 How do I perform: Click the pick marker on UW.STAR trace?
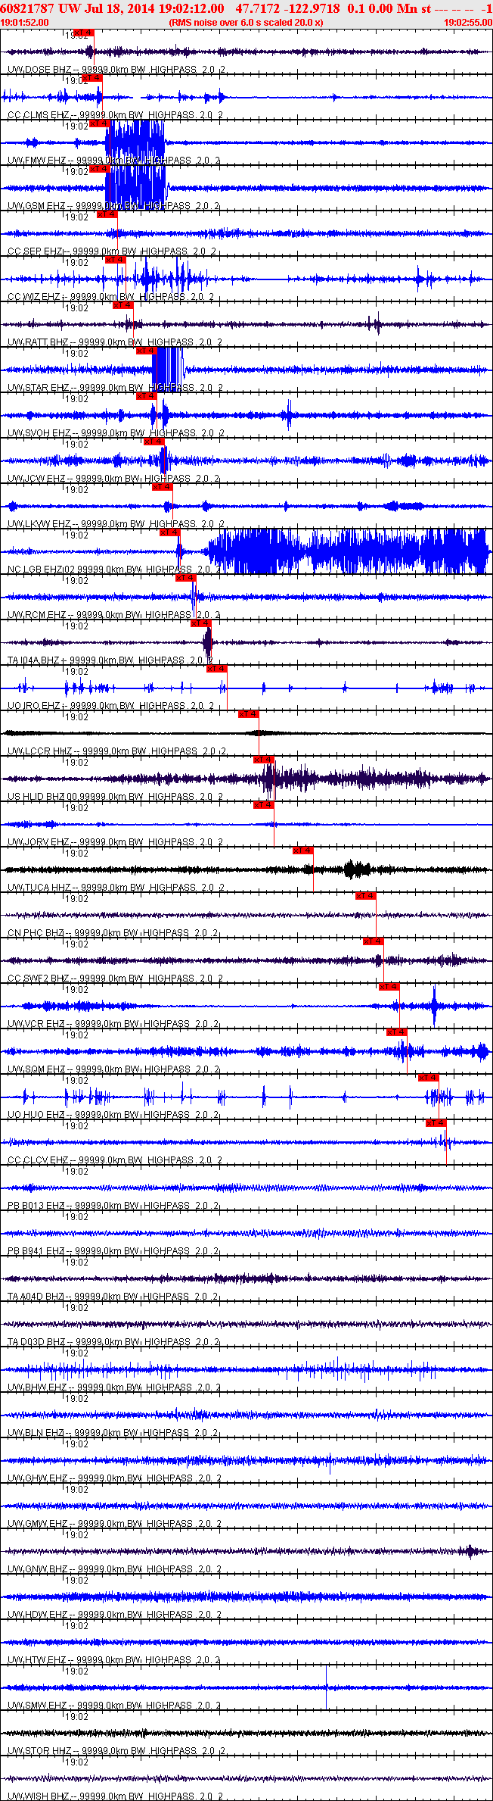tap(147, 351)
